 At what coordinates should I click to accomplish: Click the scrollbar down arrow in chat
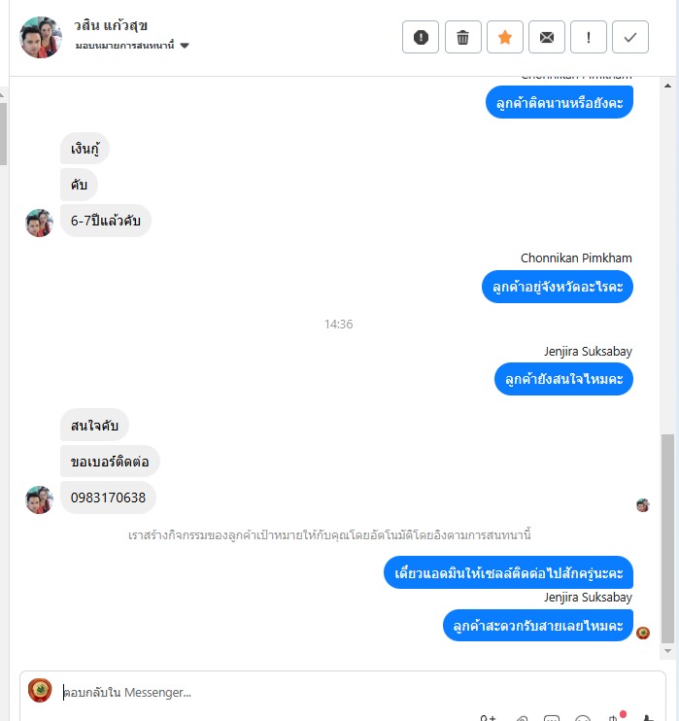(x=667, y=651)
